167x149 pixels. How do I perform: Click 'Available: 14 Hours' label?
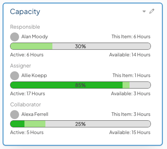130,55
